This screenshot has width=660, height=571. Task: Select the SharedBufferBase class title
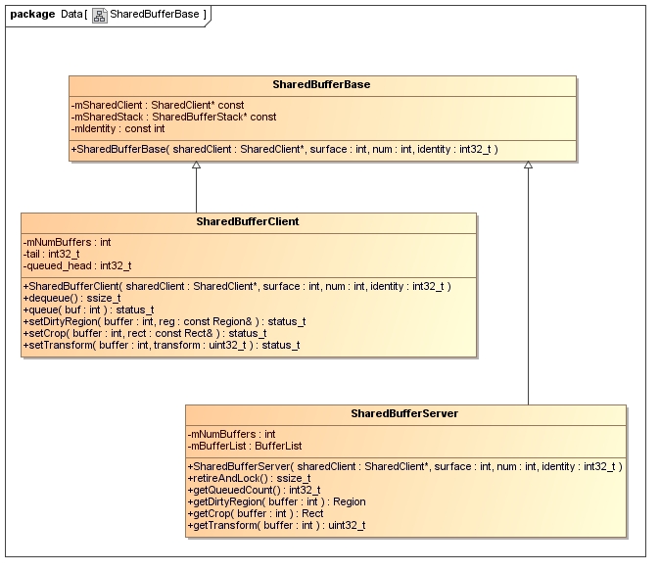tap(321, 84)
